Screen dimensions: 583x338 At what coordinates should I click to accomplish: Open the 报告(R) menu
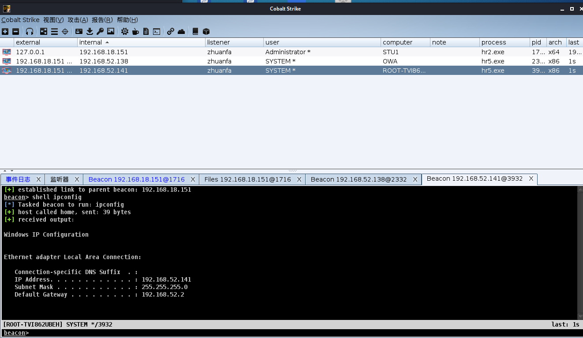[102, 20]
